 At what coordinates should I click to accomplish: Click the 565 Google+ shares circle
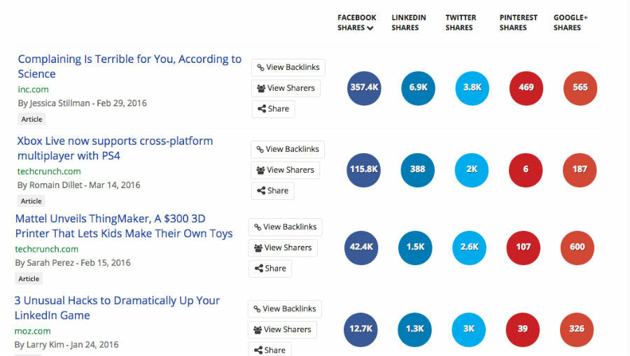[x=580, y=88]
